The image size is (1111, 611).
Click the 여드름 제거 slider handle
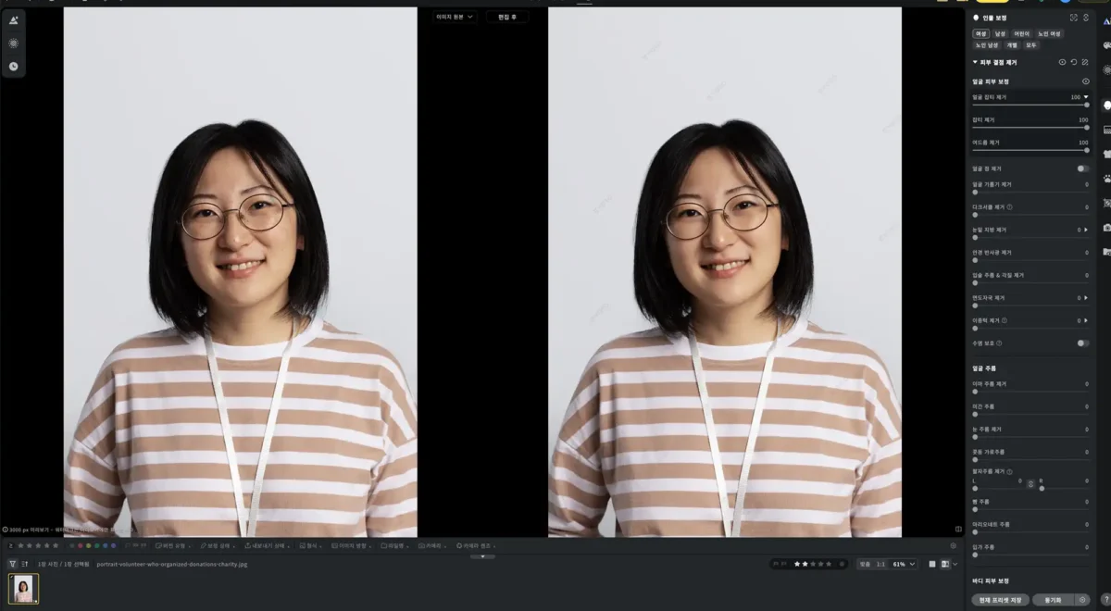[x=1086, y=150]
